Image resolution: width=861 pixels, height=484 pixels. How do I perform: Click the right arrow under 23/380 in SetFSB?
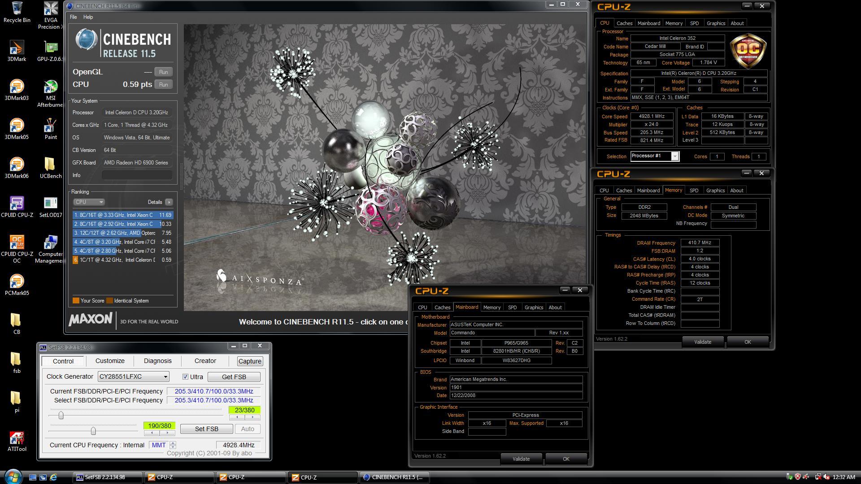coord(252,417)
